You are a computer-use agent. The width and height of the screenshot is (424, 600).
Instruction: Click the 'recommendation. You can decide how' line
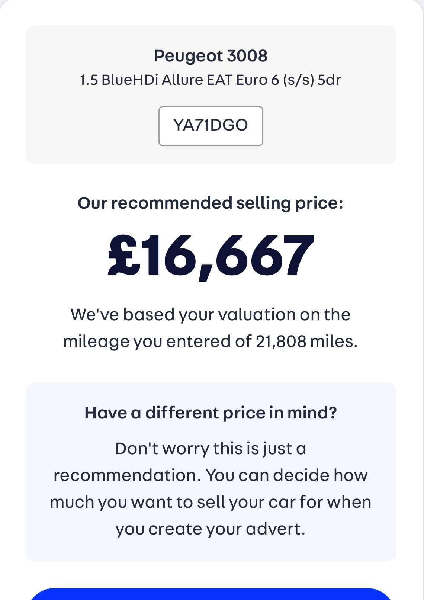[x=211, y=475]
